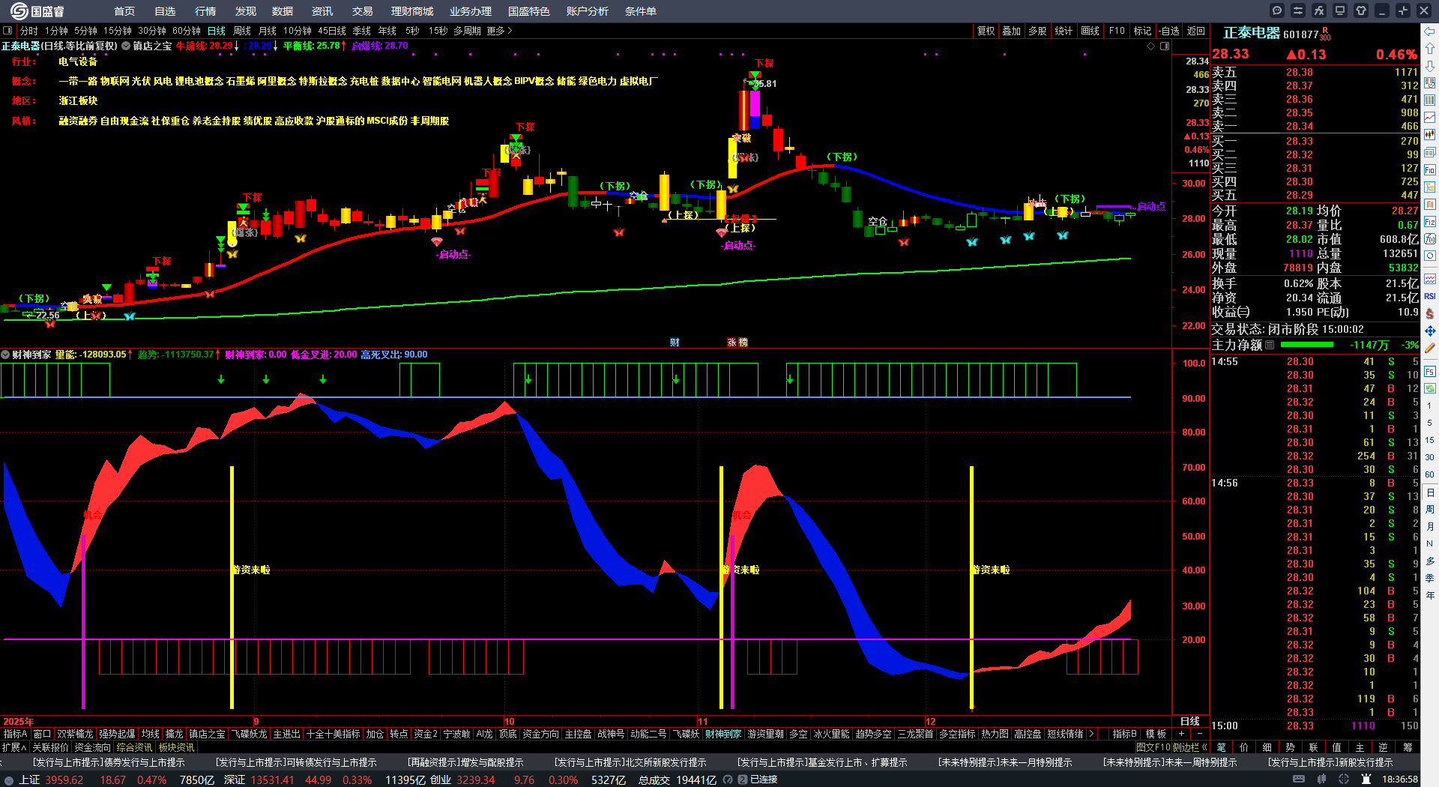This screenshot has height=787, width=1439.
Task: Open the 指标A indicator group
Action: (x=16, y=734)
